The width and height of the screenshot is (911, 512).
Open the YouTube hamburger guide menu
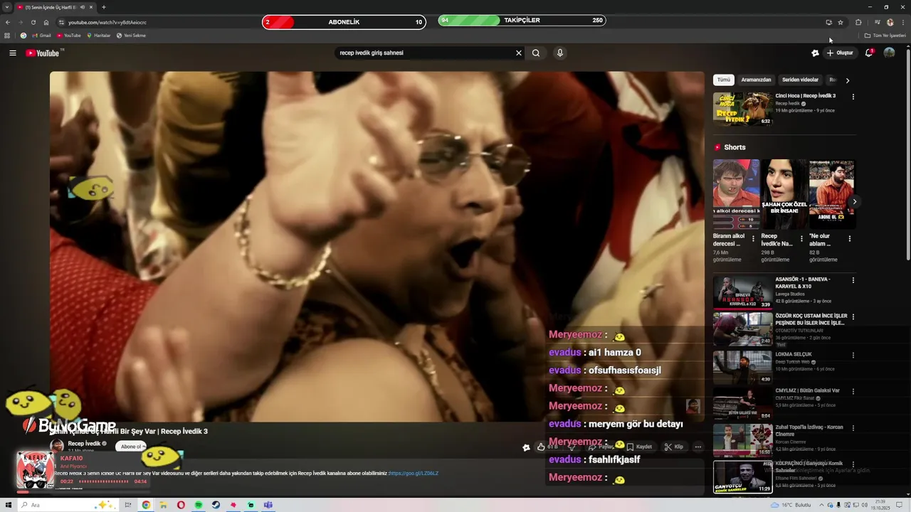click(x=12, y=53)
